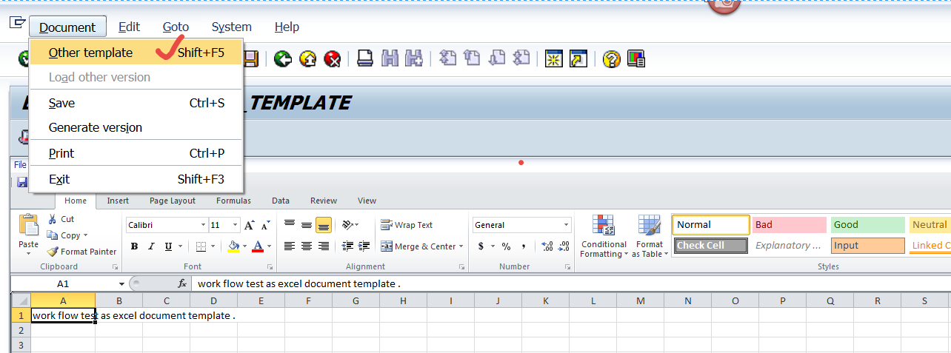Screen dimensions: 951x353
Task: Click the First page icon
Action: (x=447, y=58)
